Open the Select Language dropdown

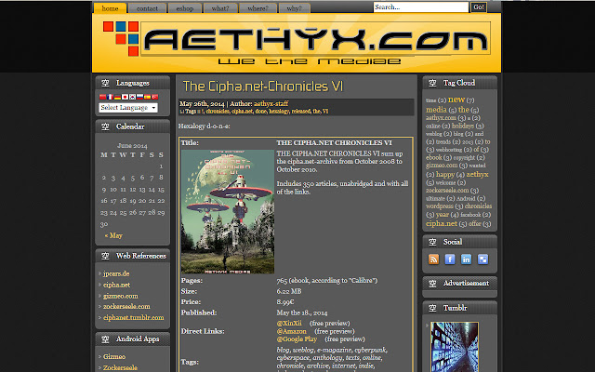coord(128,108)
